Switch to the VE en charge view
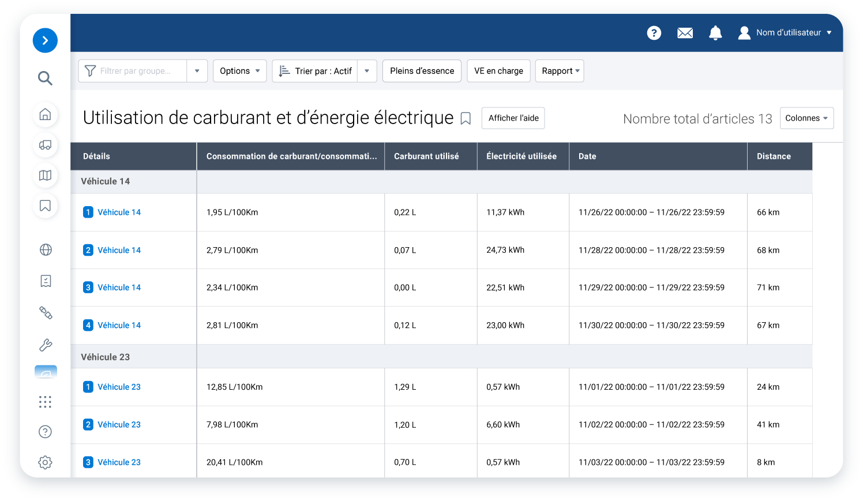863x500 pixels. pos(498,70)
